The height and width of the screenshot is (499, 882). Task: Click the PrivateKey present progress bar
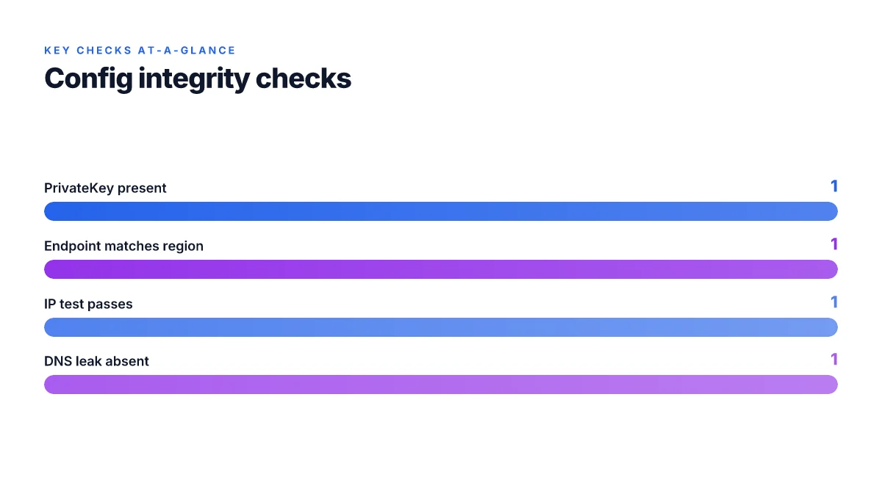pyautogui.click(x=441, y=211)
